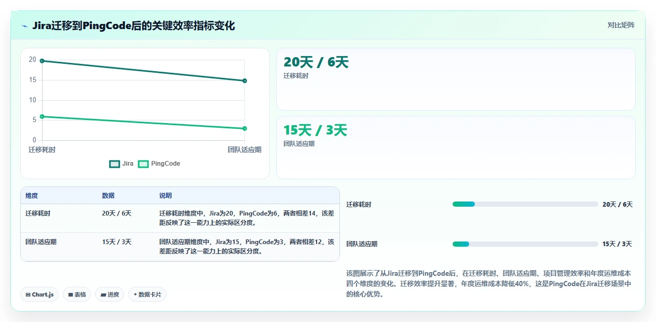
Task: Click the y-axis value 20 on chart
Action: pyautogui.click(x=33, y=60)
